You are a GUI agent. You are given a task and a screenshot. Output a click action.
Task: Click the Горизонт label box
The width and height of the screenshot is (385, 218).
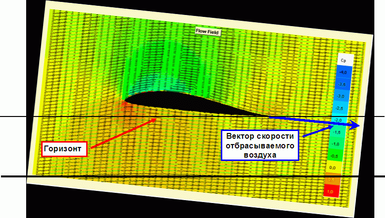(64, 149)
